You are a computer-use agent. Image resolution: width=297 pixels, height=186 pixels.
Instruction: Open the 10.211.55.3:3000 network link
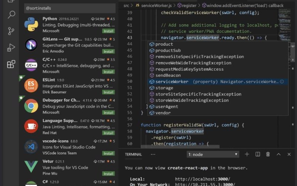(205, 184)
